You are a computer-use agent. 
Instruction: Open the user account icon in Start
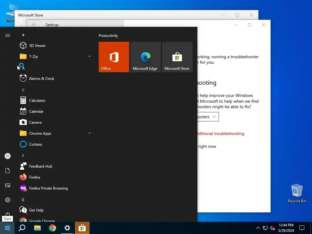coord(8,156)
